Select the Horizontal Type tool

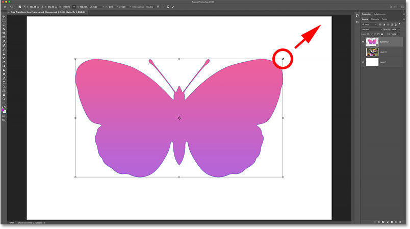4,83
